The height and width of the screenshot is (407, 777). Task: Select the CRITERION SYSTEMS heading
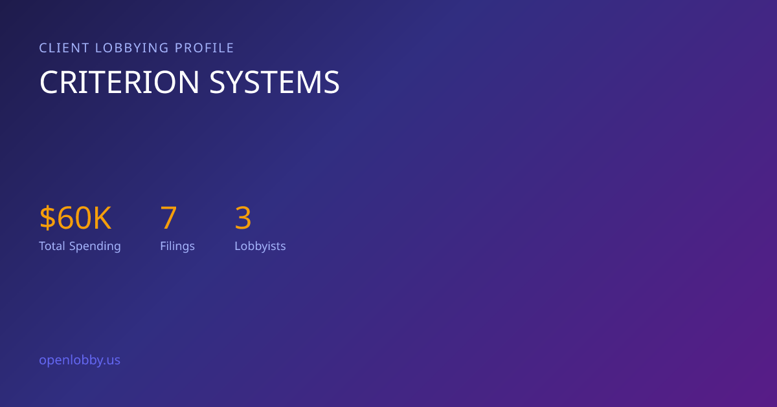click(190, 83)
